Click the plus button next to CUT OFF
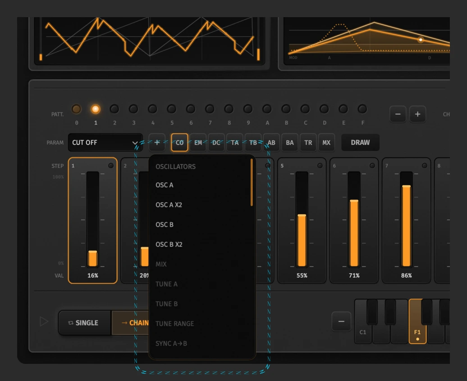467x381 pixels. click(157, 142)
